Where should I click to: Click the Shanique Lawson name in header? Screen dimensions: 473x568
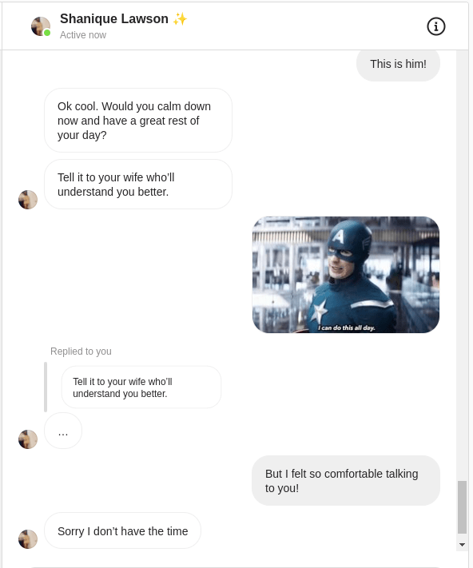coord(114,18)
